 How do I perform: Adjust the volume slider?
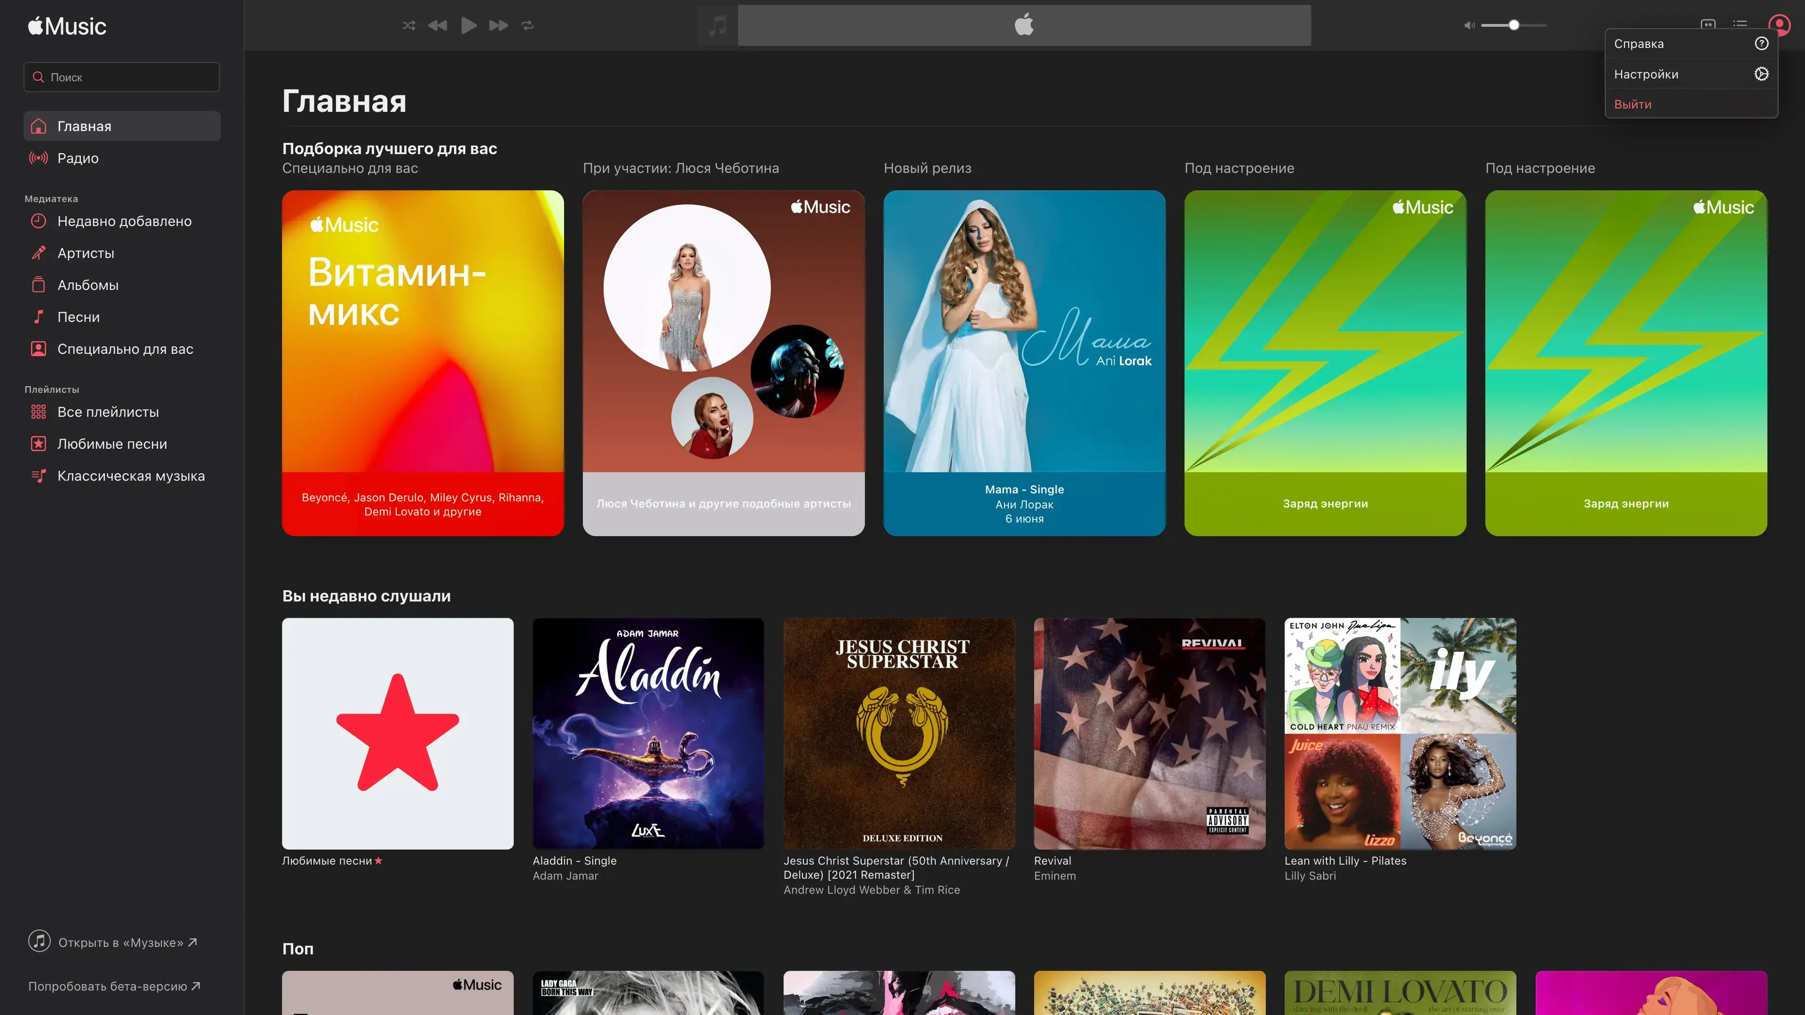coord(1514,25)
